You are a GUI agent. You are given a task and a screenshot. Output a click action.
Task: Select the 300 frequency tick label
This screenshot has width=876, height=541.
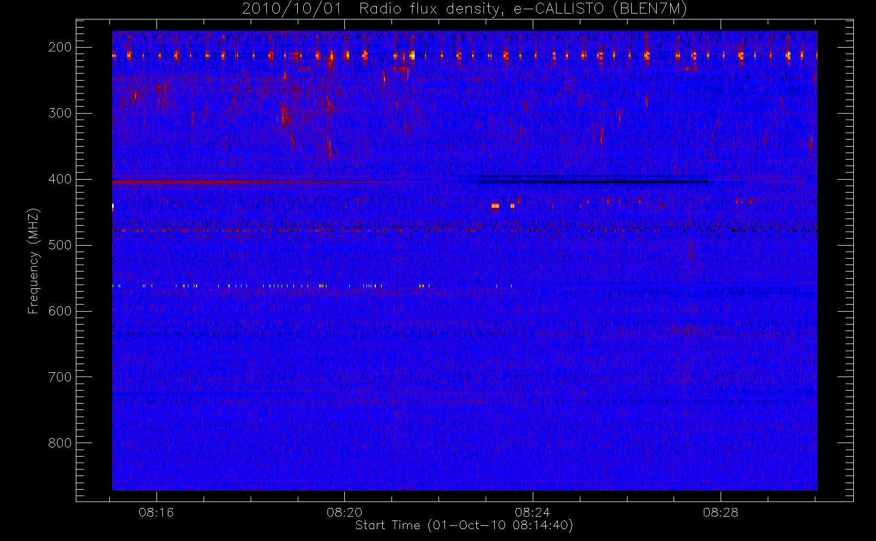coord(60,113)
